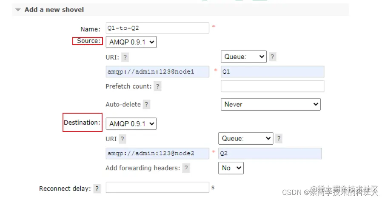This screenshot has width=385, height=200.
Task: Click destination URI field amqp://admin:123@node2
Action: (157, 153)
